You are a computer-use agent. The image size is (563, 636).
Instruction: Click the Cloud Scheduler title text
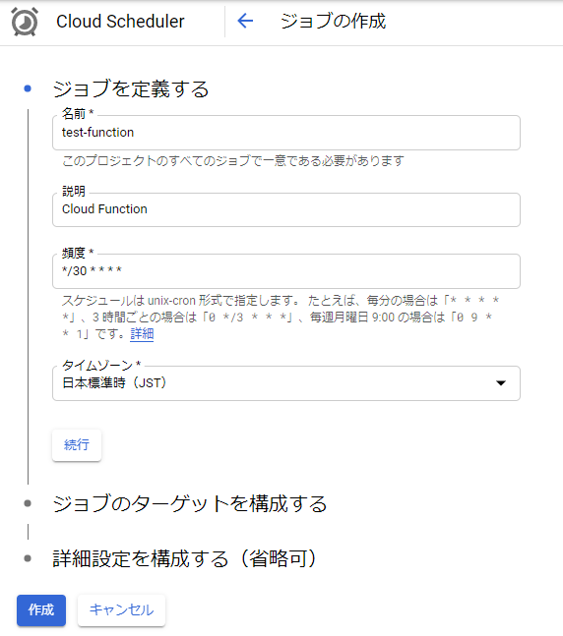click(x=120, y=21)
